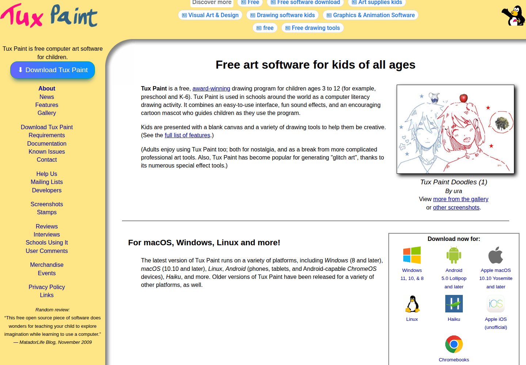Open the Features sidebar link
The image size is (526, 365).
47,105
